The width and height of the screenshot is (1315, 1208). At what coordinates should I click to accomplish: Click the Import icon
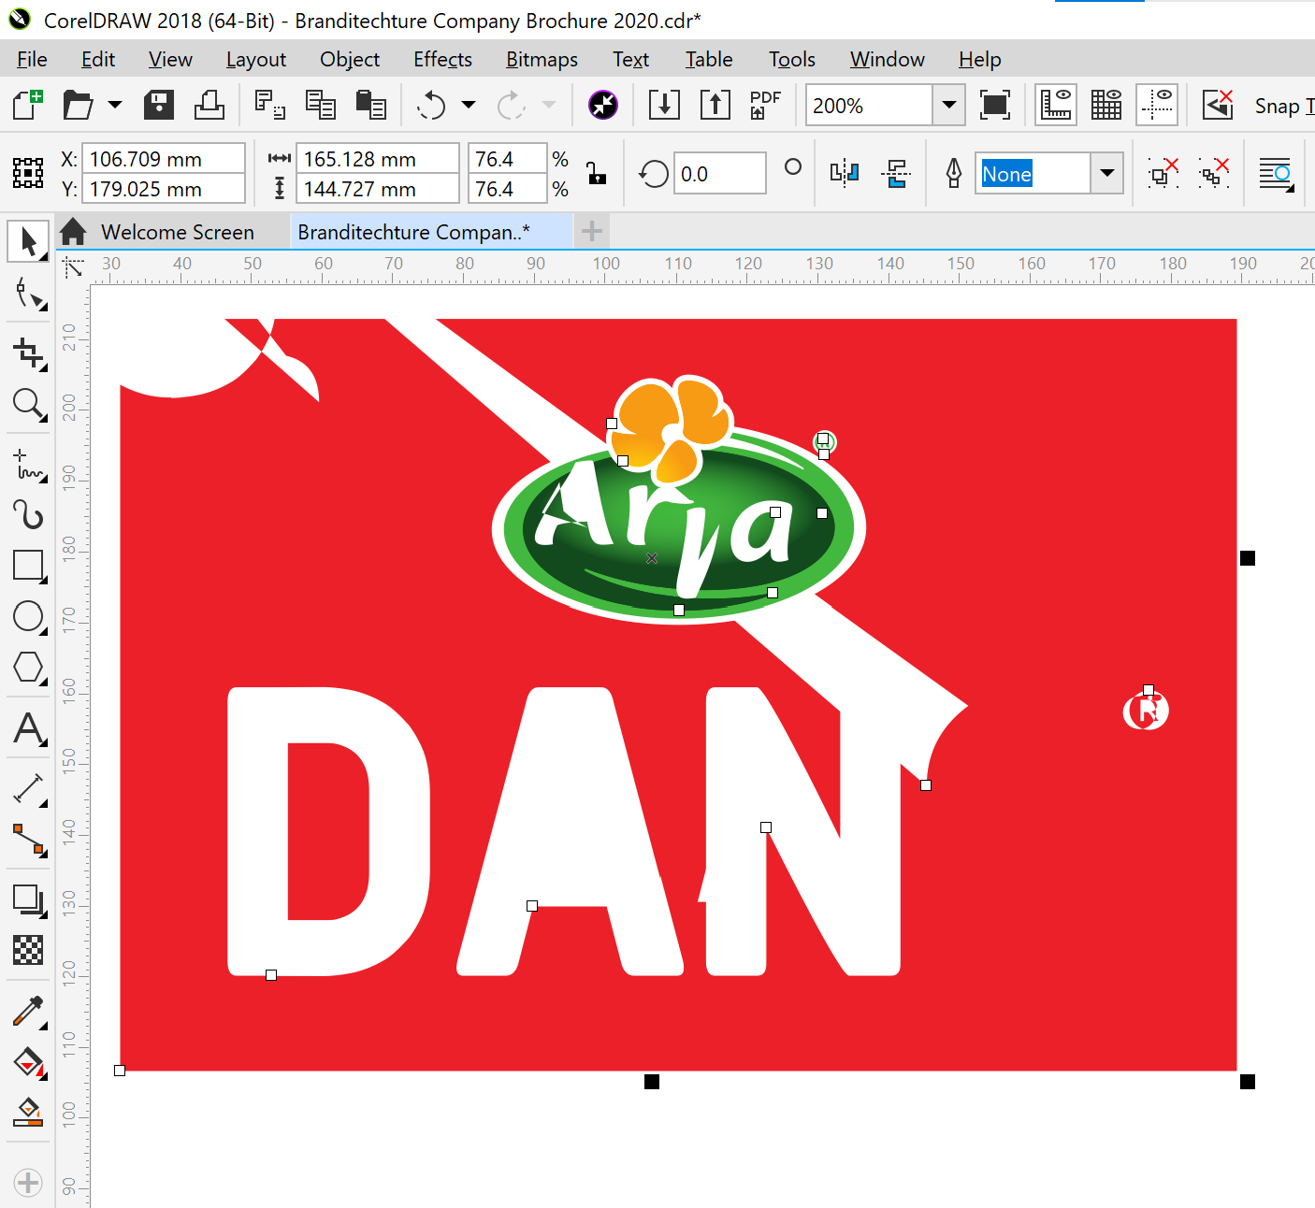(664, 105)
